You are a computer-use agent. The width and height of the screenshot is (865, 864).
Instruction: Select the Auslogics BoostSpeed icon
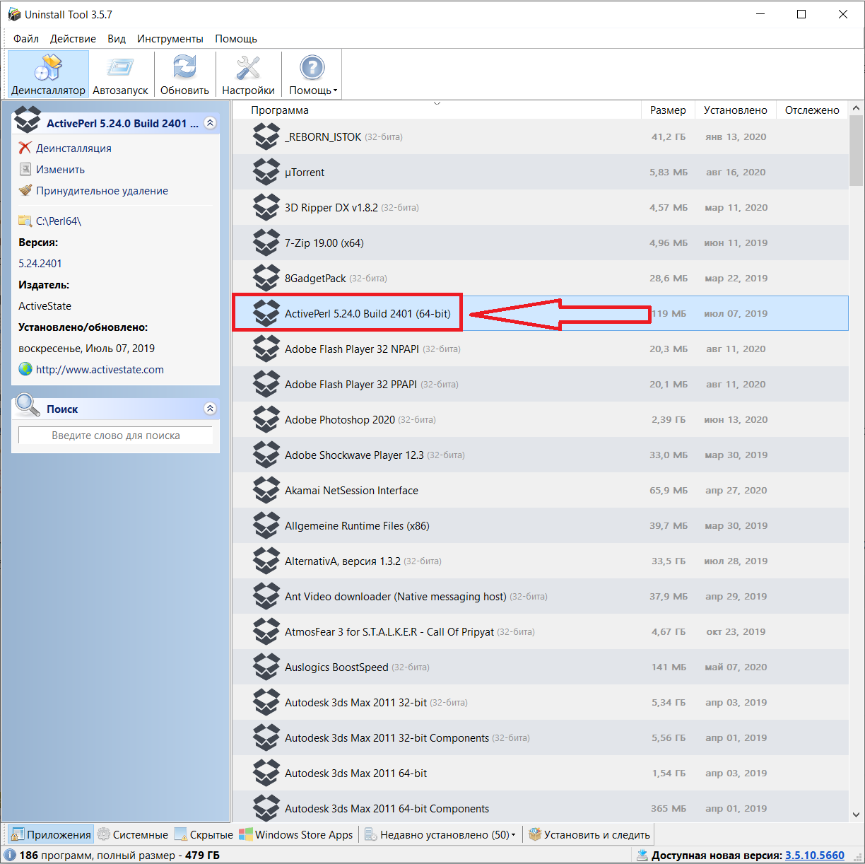(266, 667)
